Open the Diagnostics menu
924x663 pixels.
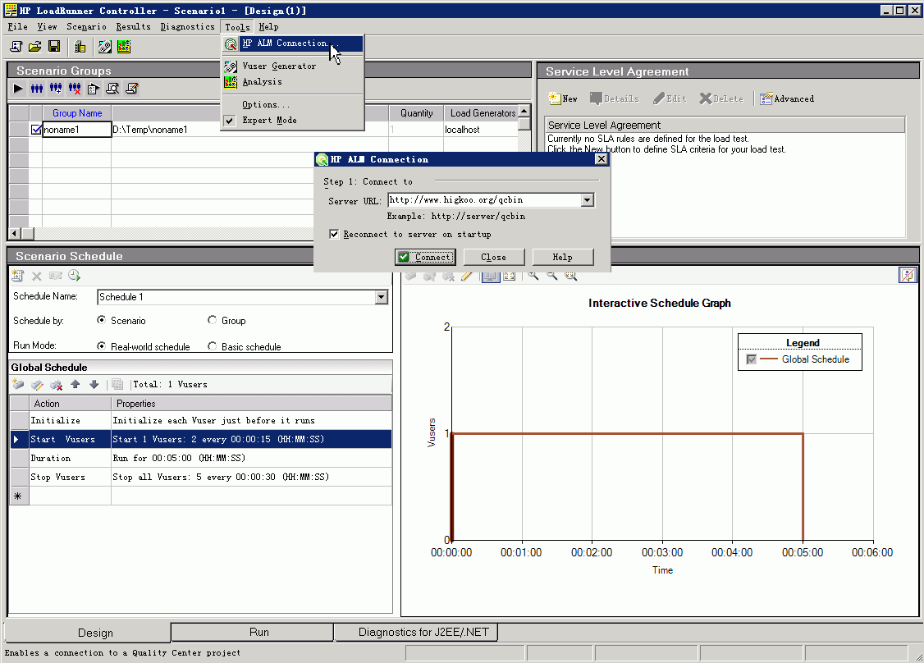[x=187, y=26]
